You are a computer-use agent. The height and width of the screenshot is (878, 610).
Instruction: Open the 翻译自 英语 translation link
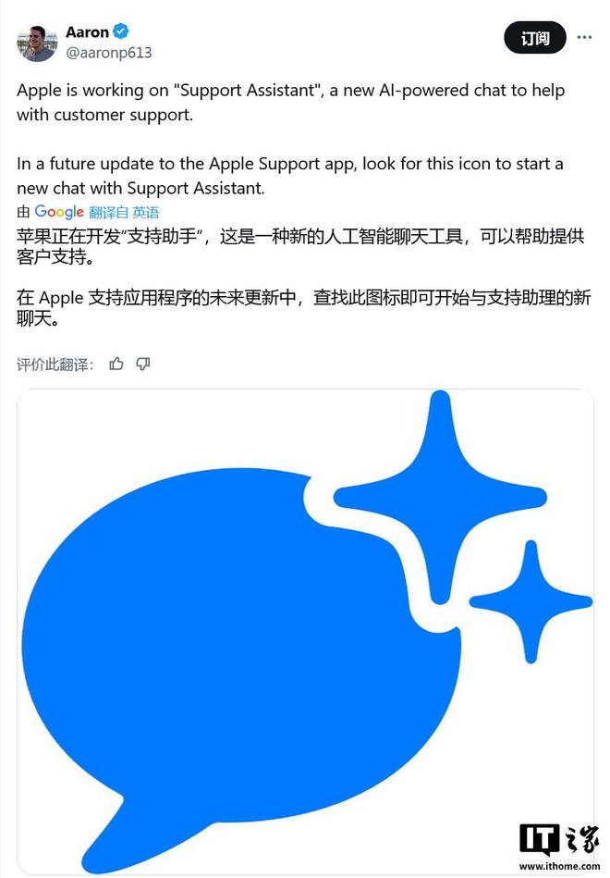124,212
